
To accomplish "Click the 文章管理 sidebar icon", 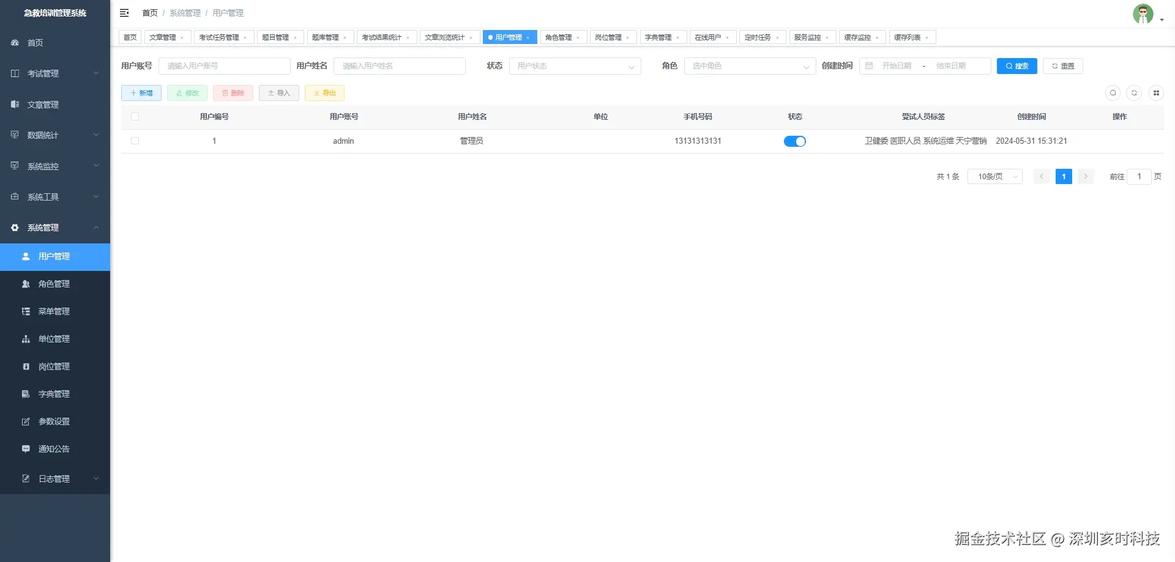I will click(15, 105).
